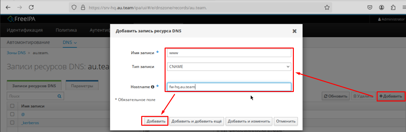Click the browser reload icon
The width and height of the screenshot is (406, 132).
[x=31, y=7]
